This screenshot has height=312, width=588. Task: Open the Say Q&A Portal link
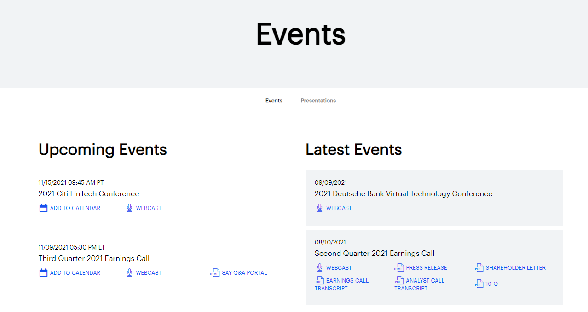(239, 273)
